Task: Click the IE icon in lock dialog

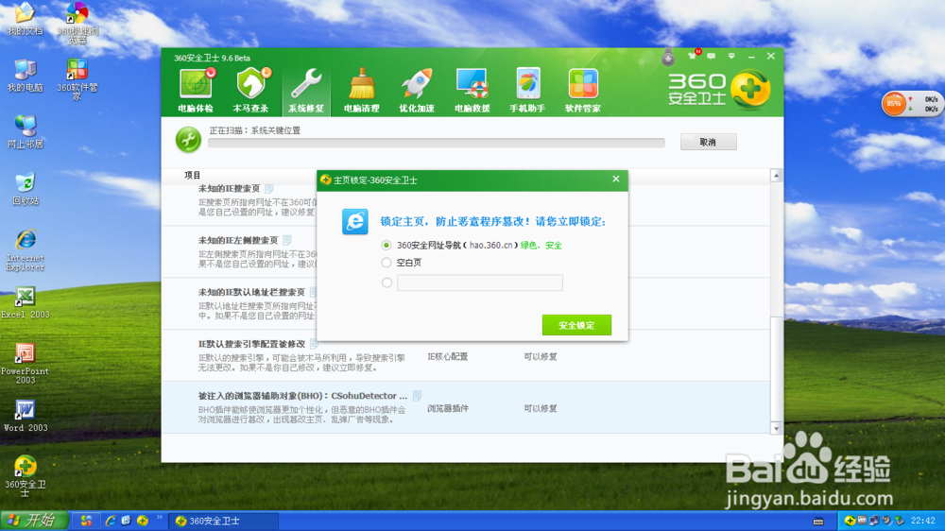Action: click(x=355, y=222)
